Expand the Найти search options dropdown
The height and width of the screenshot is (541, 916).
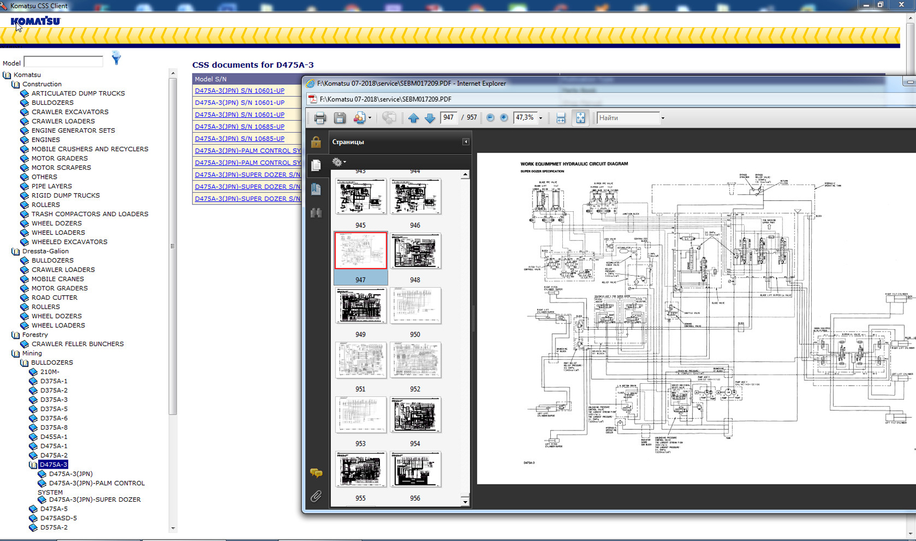(663, 118)
